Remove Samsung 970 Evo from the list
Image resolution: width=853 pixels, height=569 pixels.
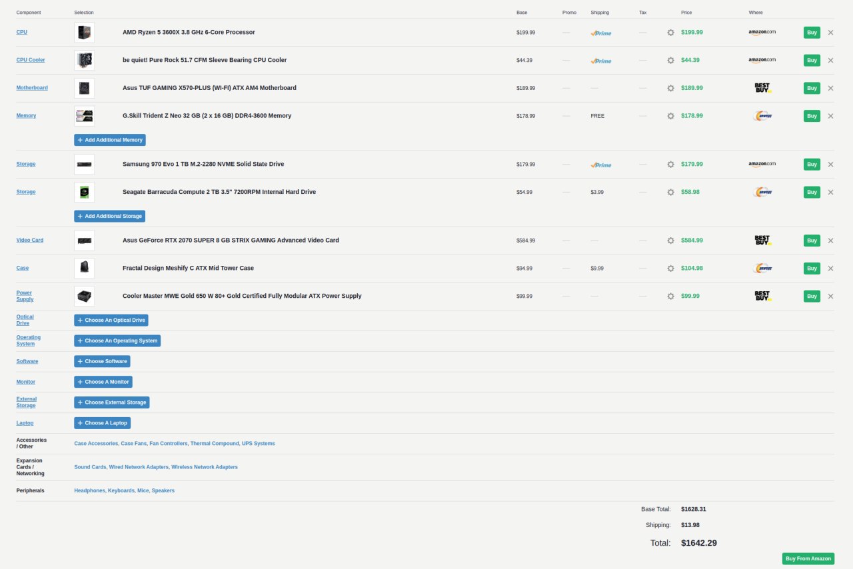830,164
